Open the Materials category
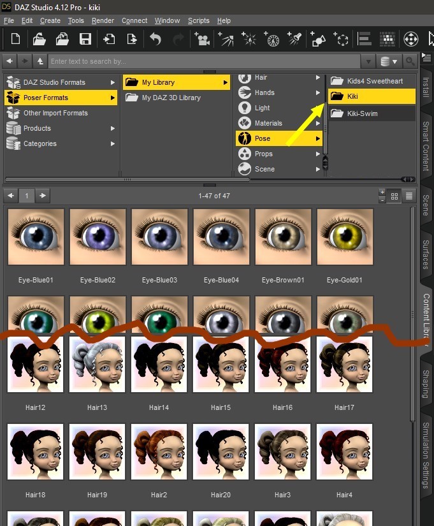Screen dimensions: 434x526 [x=279, y=123]
